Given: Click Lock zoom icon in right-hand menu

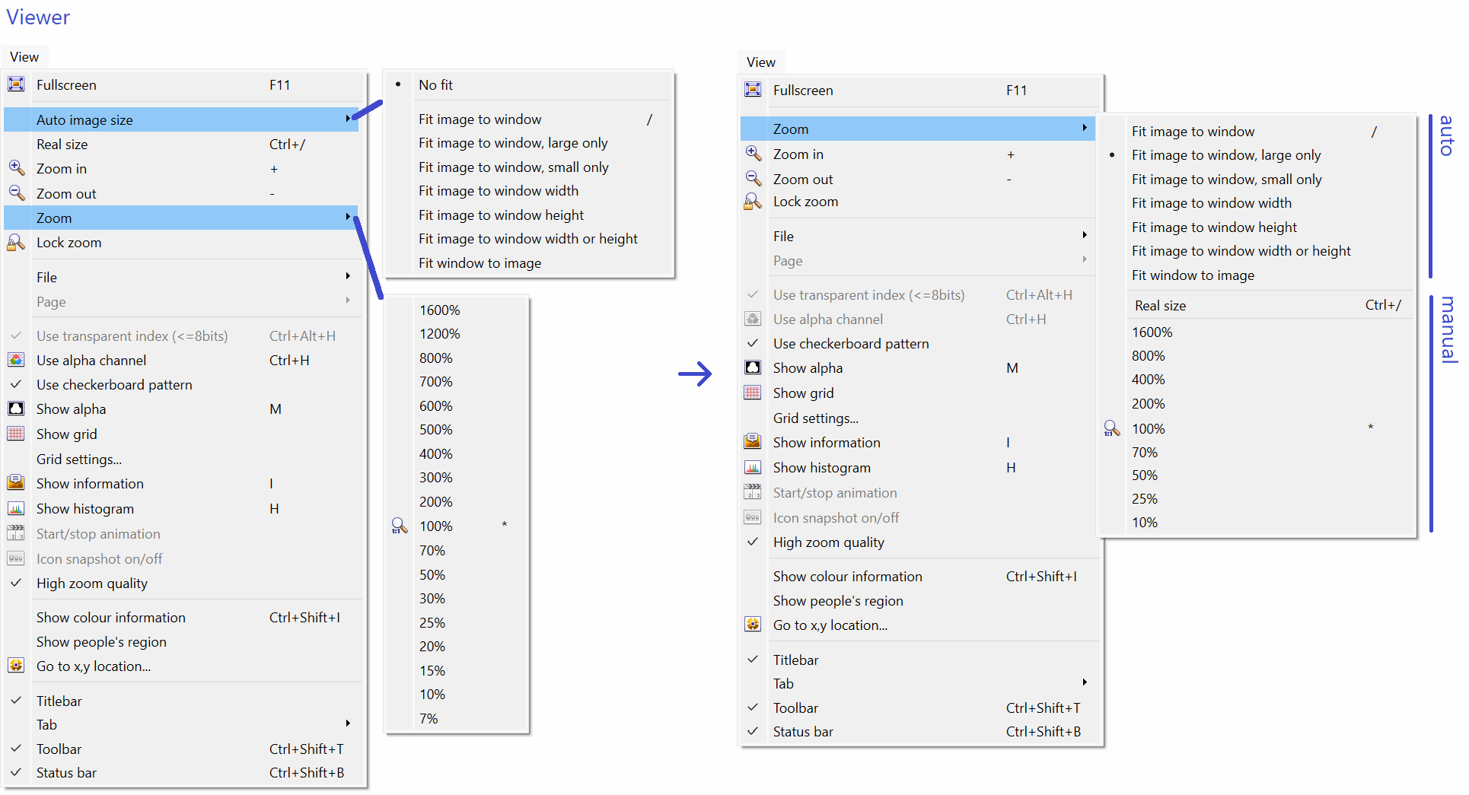Looking at the screenshot, I should 753,202.
